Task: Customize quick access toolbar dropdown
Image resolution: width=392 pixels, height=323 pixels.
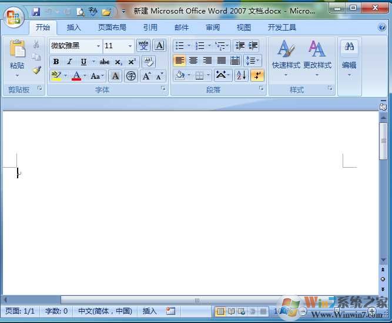Action: pos(123,12)
